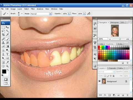Image resolution: width=133 pixels, height=100 pixels.
Task: Select the Slice tool
Action: [7, 35]
